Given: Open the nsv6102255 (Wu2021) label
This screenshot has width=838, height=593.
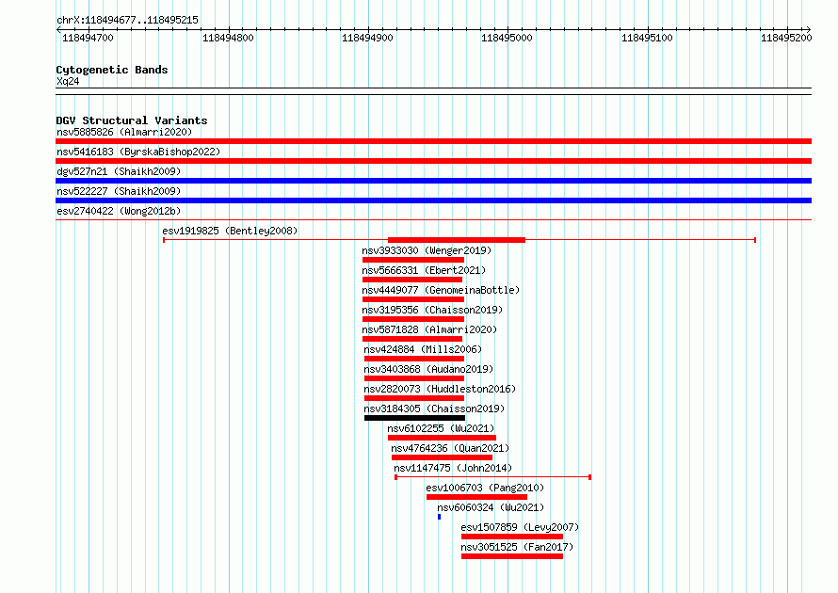Looking at the screenshot, I should click(x=441, y=428).
